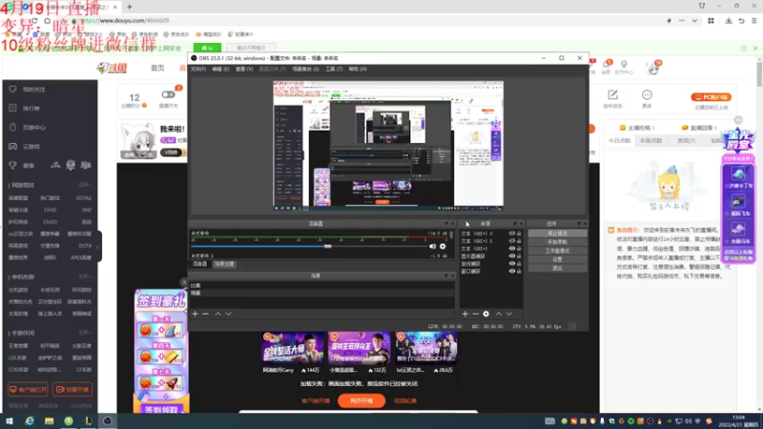This screenshot has height=429, width=763.
Task: Toggle visibility of 文本 (GDI+) 2 source
Action: tap(512, 241)
